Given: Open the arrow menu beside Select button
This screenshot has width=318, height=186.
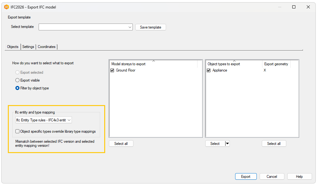Looking at the screenshot, I should pyautogui.click(x=228, y=144).
